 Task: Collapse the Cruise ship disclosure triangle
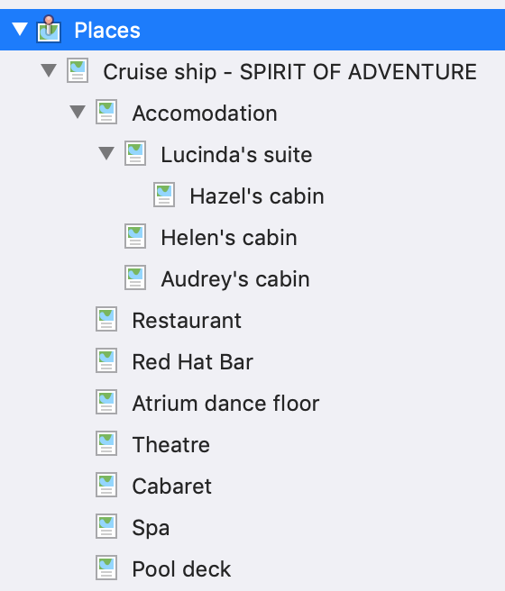point(49,70)
